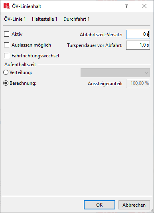Check the Fahrtrichtungswechsel option

tap(6, 56)
